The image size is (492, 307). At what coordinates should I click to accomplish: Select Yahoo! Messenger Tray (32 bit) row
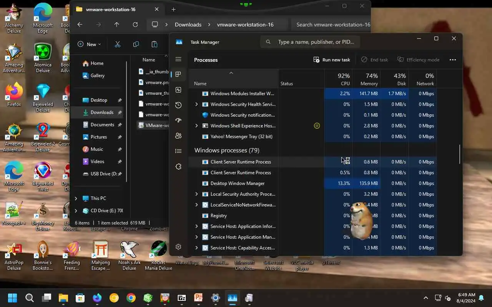(x=312, y=137)
